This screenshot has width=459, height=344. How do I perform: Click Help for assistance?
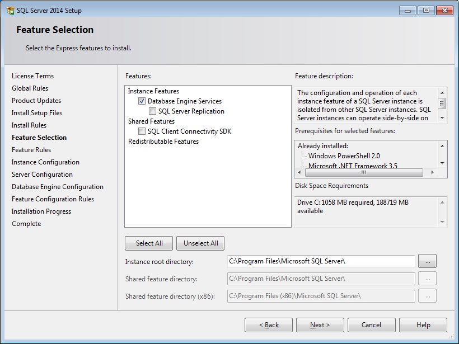(423, 324)
